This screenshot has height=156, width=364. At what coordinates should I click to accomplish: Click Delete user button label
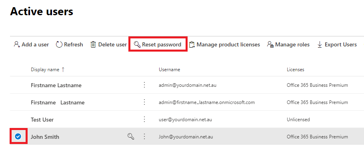pos(112,44)
